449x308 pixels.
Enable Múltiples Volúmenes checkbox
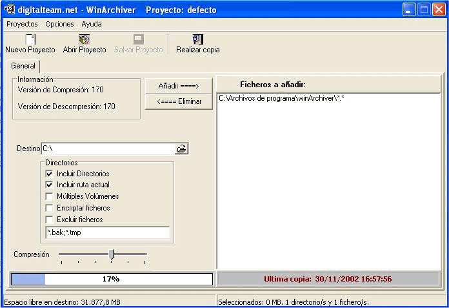pyautogui.click(x=49, y=196)
